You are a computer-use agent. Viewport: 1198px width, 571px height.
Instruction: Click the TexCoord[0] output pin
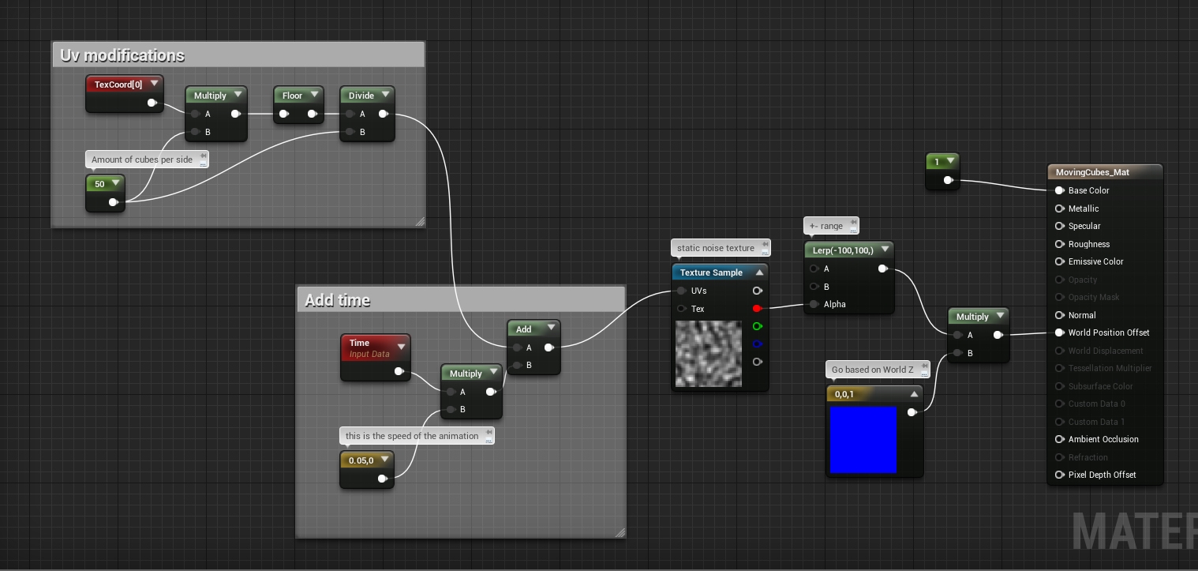(152, 103)
